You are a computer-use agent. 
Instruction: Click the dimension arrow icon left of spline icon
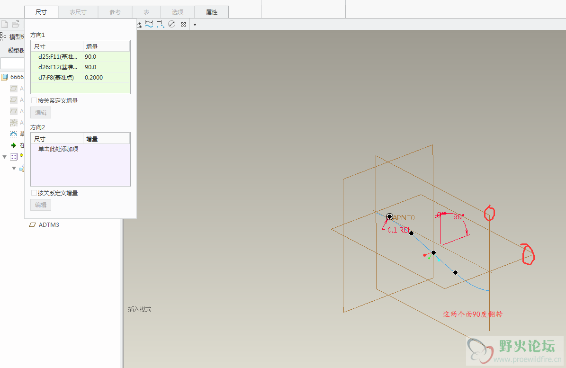[139, 25]
